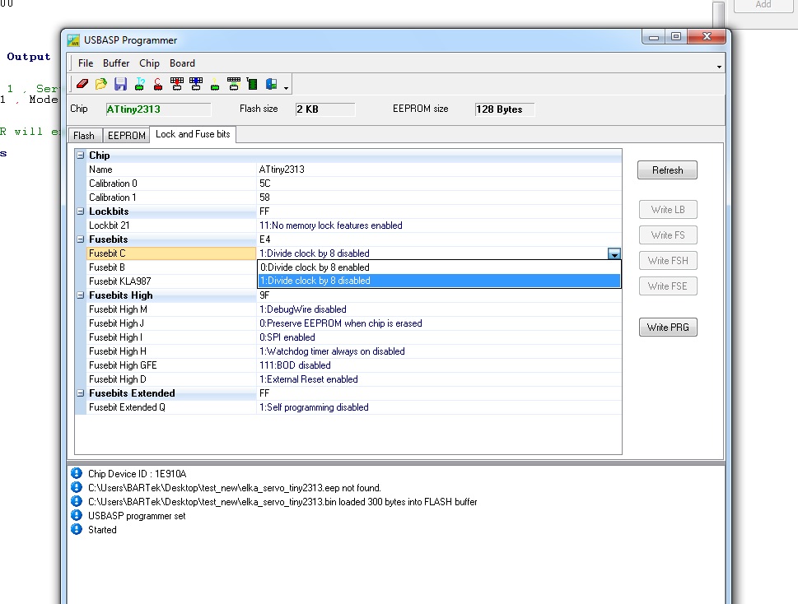The height and width of the screenshot is (604, 798).
Task: Select the Lockbit 21 row
Action: (x=354, y=225)
